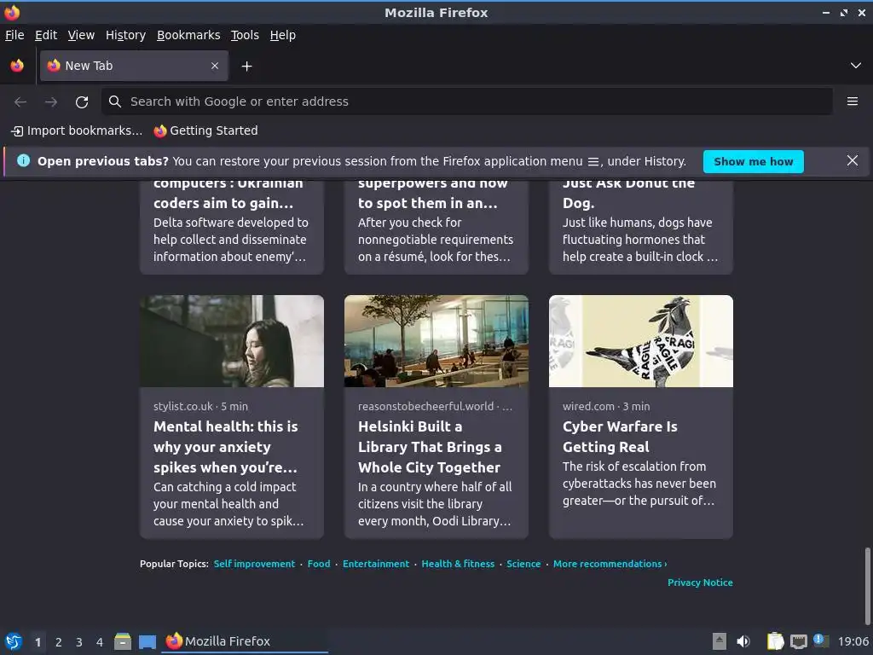Open the clipboard manager tray icon
Viewport: 873px width, 655px height.
pyautogui.click(x=775, y=641)
